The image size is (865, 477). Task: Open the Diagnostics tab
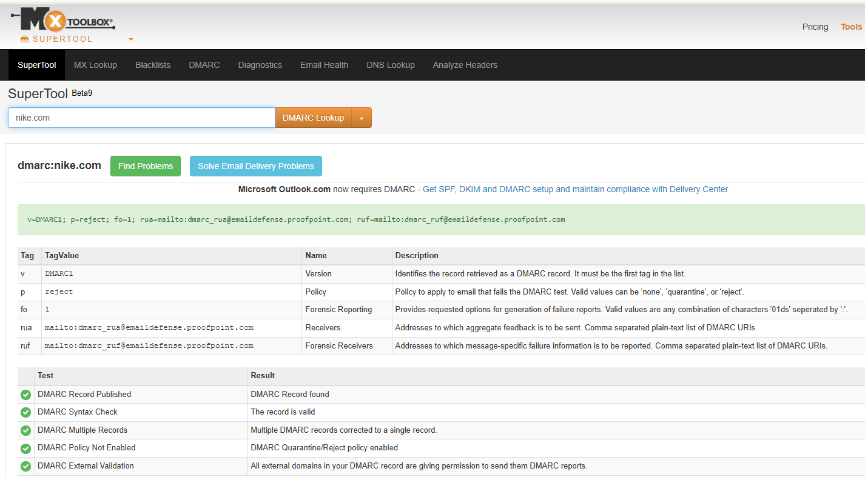point(260,65)
